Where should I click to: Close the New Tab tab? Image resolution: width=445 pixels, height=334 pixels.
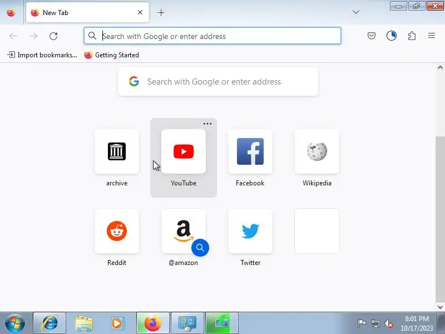140,12
